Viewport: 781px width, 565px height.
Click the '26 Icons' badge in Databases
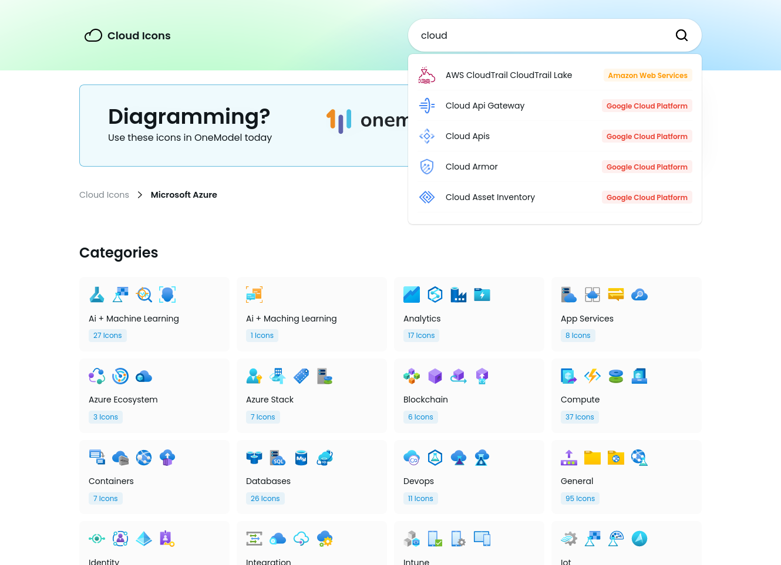[x=265, y=499]
